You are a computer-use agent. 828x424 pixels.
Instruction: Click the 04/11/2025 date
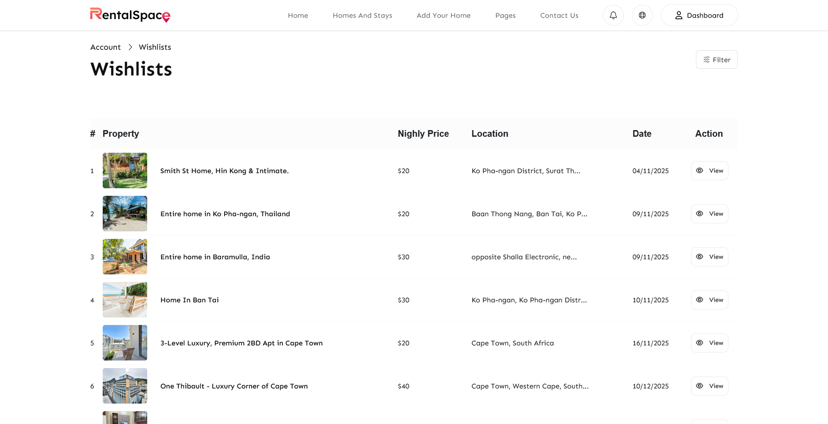[651, 171]
